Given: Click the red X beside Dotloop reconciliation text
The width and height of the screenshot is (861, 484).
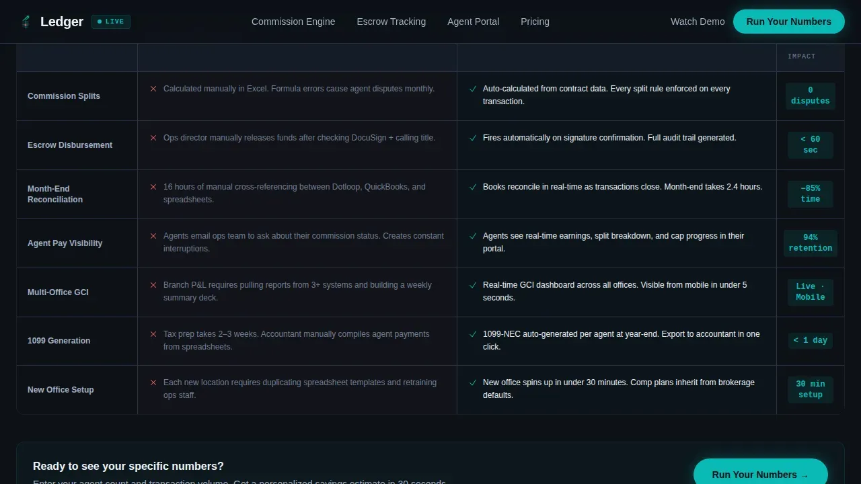Looking at the screenshot, I should pyautogui.click(x=153, y=187).
